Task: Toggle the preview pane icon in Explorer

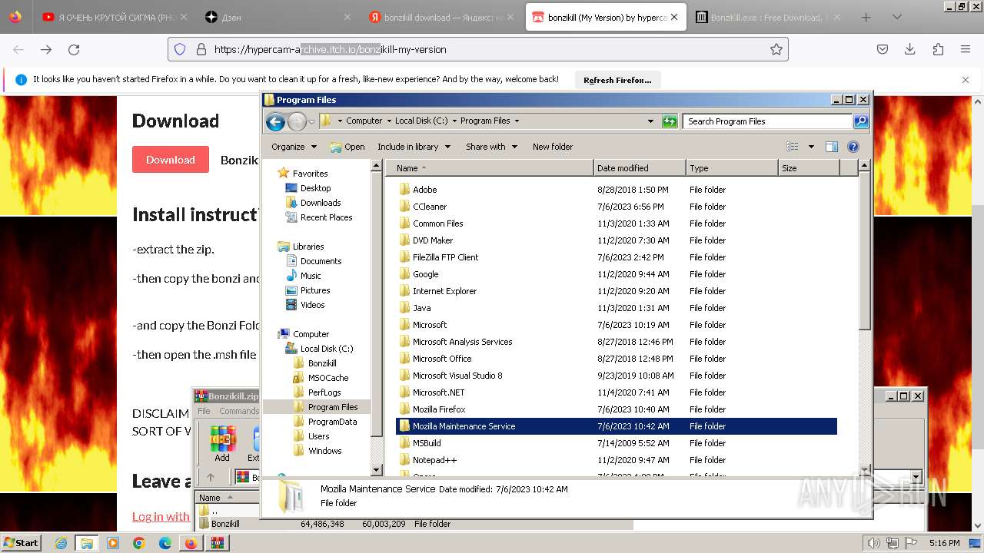Action: (831, 147)
